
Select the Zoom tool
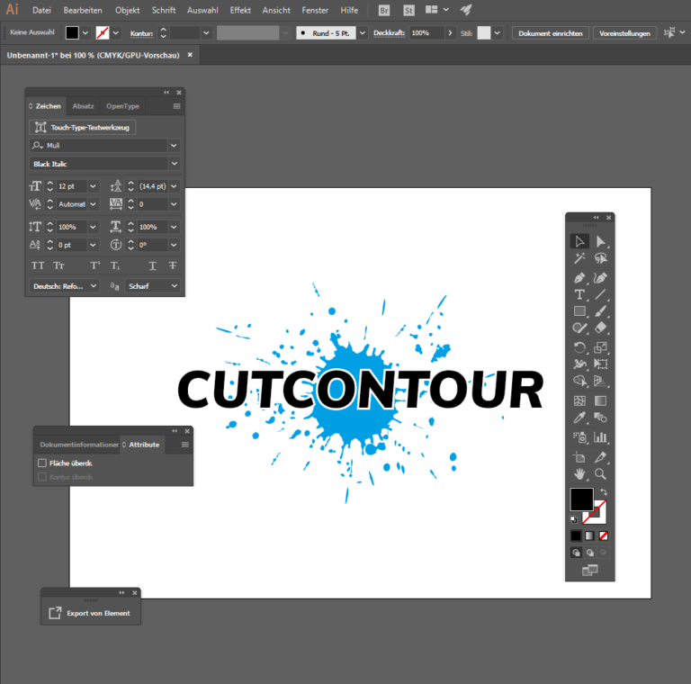[x=600, y=473]
